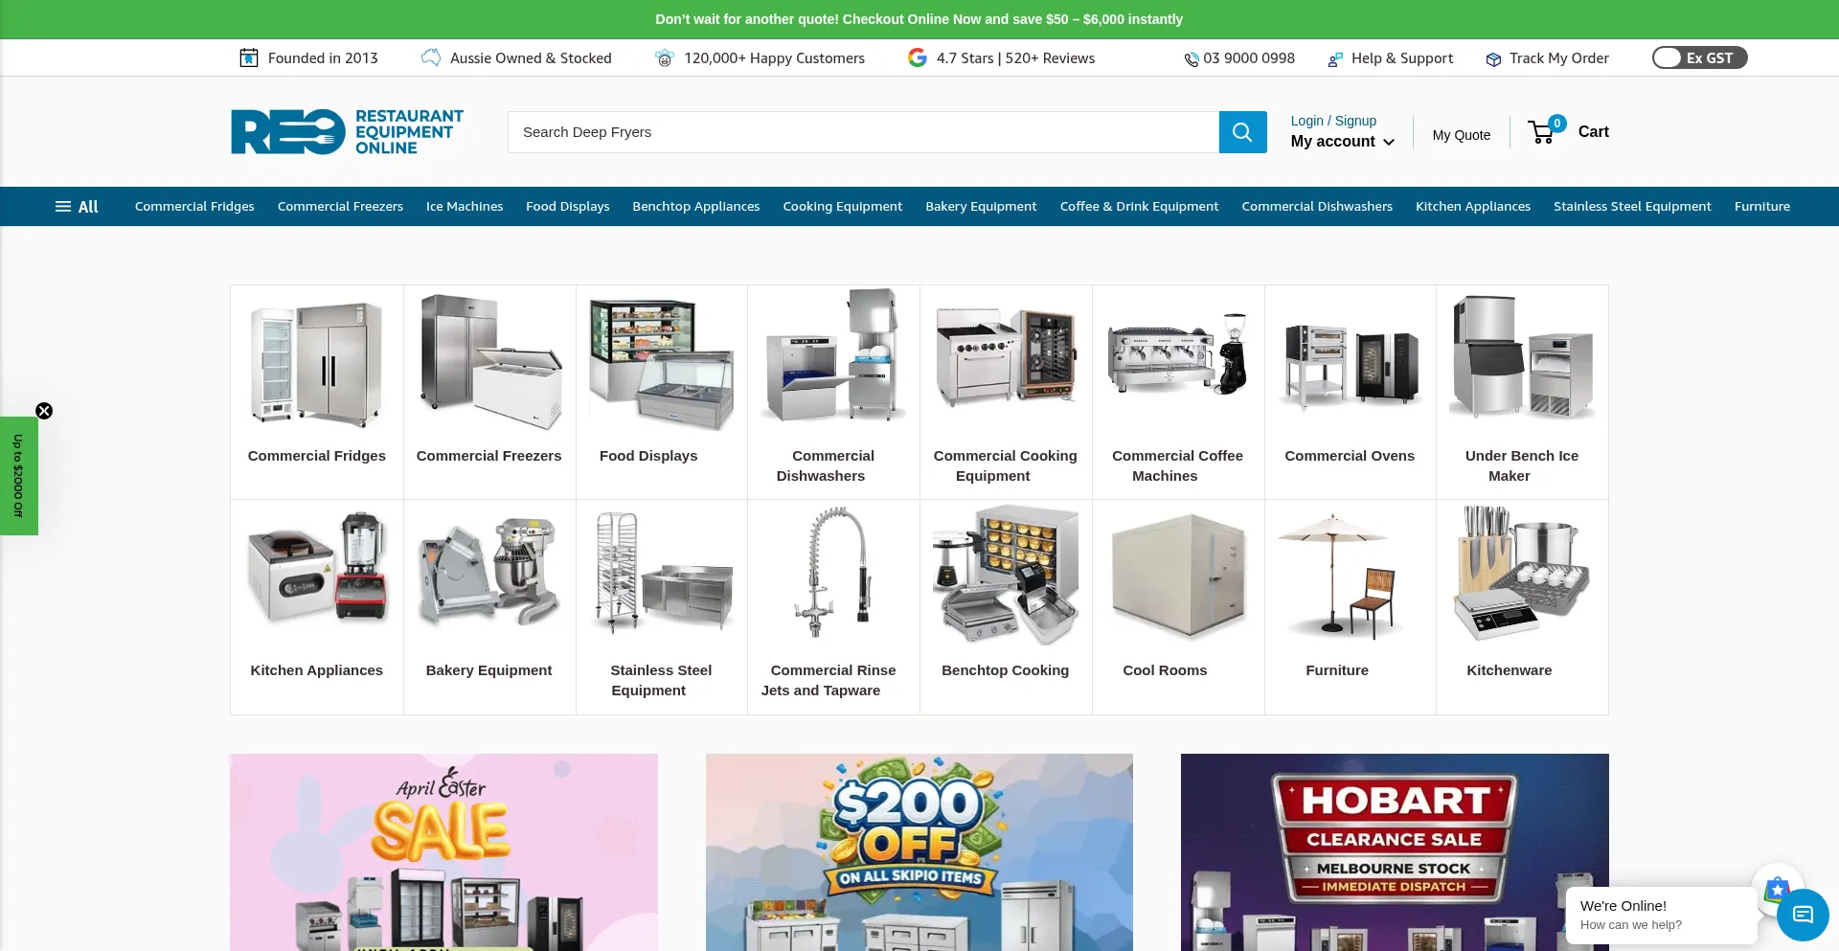
Task: Open the April Easter Sale banner
Action: click(443, 852)
